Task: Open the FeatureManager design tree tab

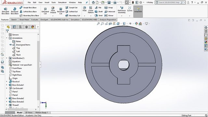Action: [x=8, y=27]
